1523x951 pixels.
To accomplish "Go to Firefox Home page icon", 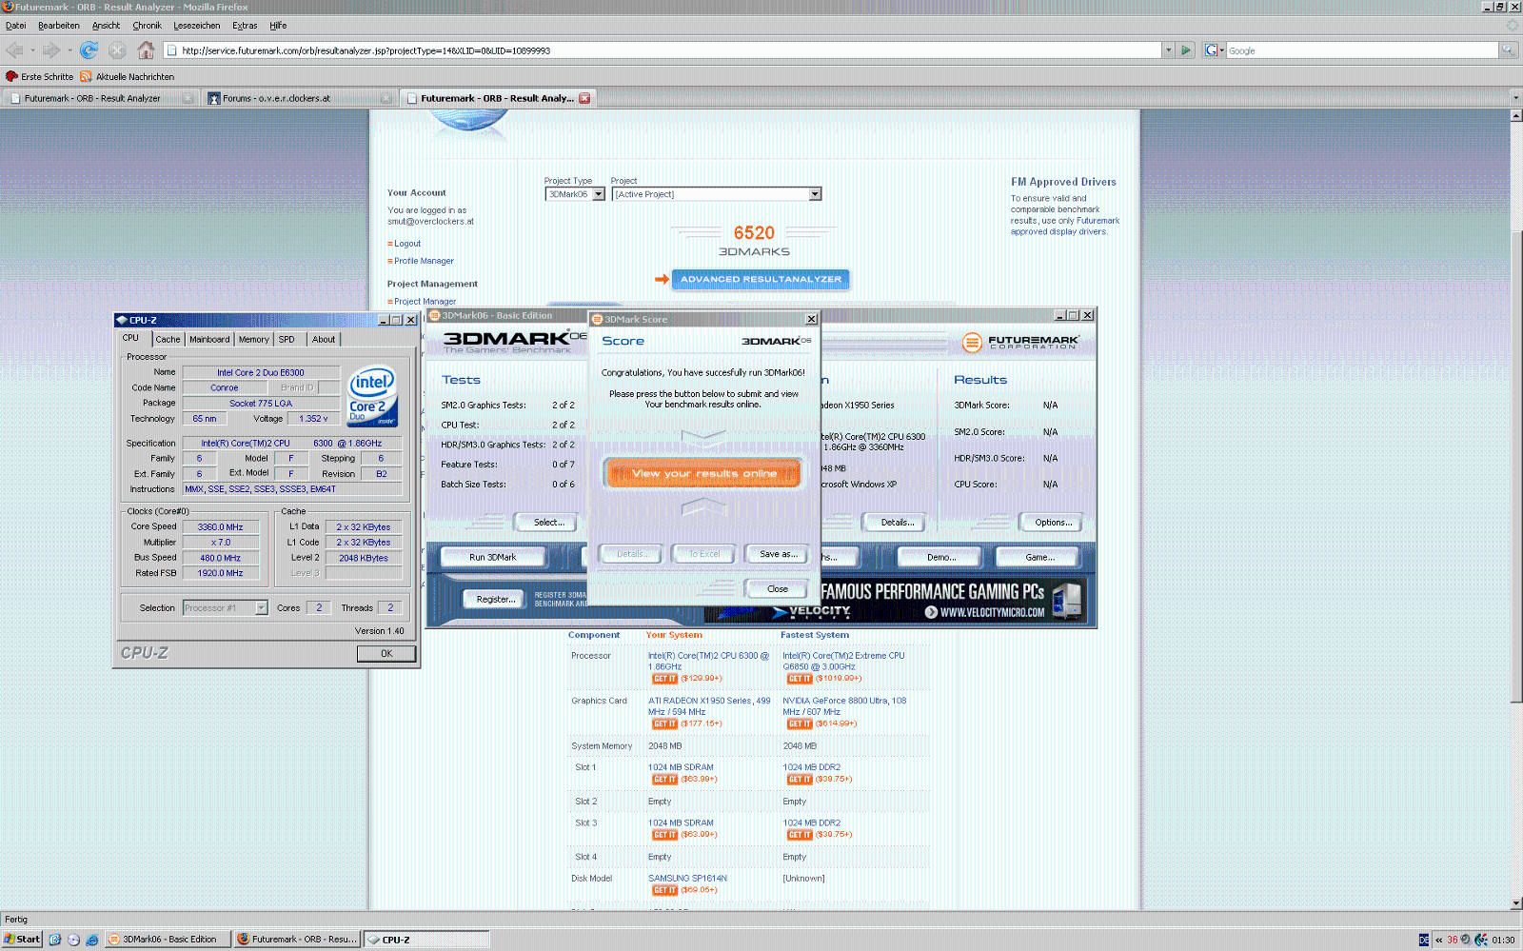I will point(146,50).
